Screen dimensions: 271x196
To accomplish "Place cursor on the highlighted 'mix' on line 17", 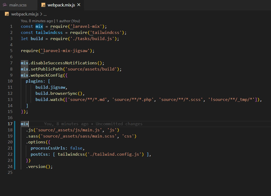I will coord(24,124).
